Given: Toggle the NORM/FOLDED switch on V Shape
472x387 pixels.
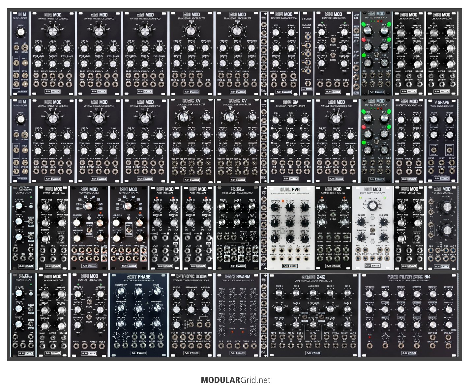Looking at the screenshot, I should pyautogui.click(x=450, y=150).
